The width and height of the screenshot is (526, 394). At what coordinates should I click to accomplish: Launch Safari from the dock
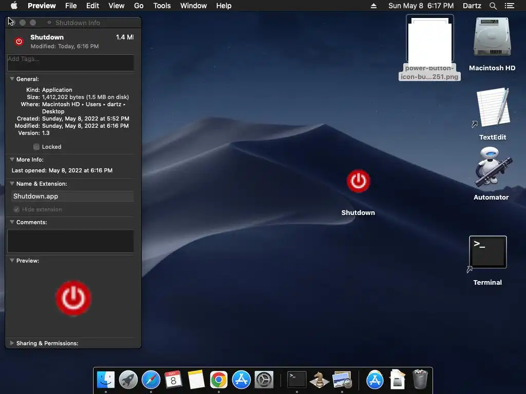151,380
